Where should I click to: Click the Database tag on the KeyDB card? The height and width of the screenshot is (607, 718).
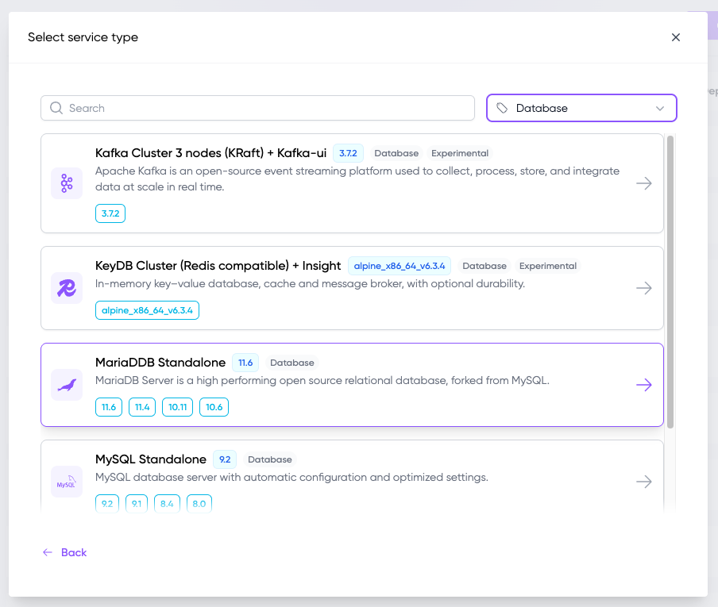tap(484, 267)
